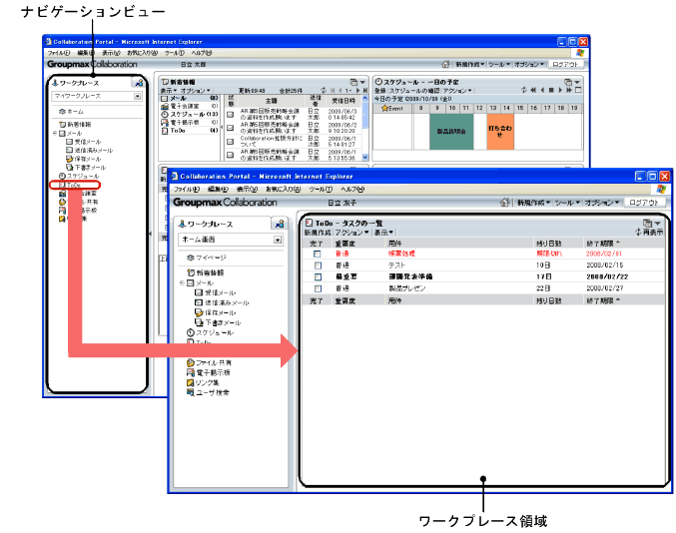
Task: Click 再表示 refresh icon in ToDo panel
Action: [638, 233]
